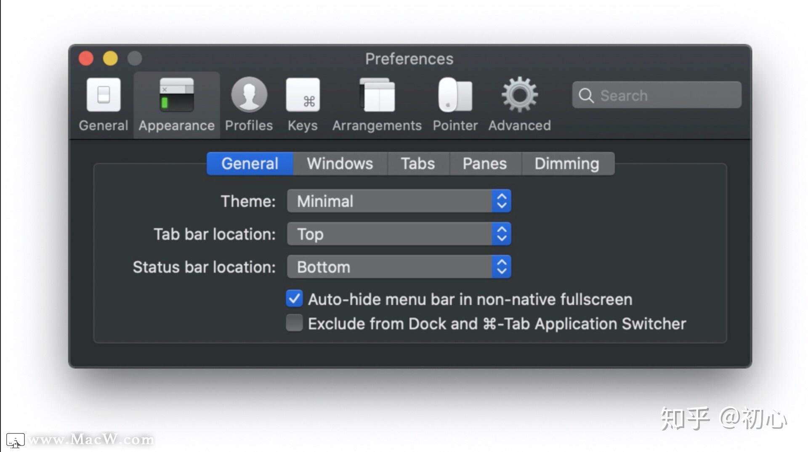The height and width of the screenshot is (452, 808).
Task: Change the Tab bar location dropdown
Action: [501, 234]
